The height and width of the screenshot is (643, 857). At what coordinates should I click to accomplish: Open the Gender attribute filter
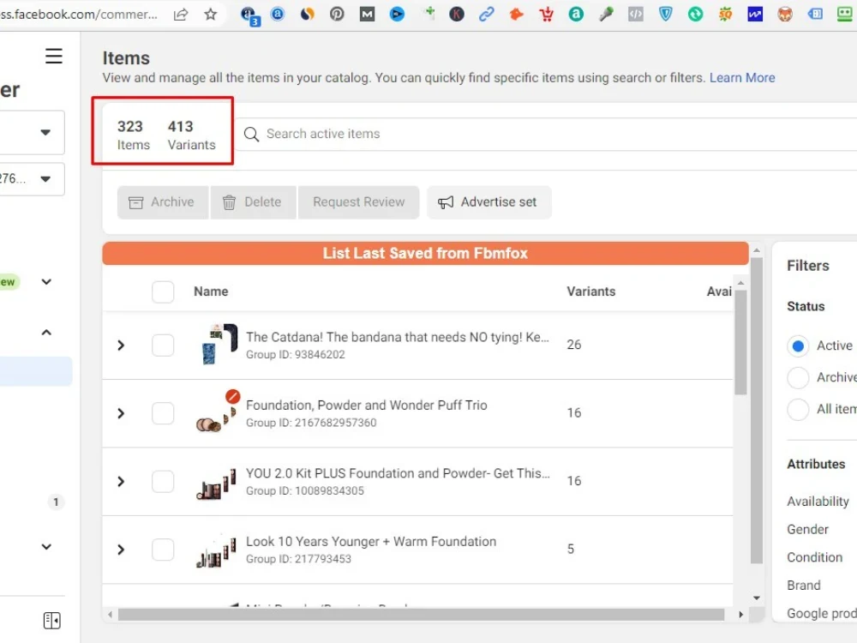click(807, 529)
